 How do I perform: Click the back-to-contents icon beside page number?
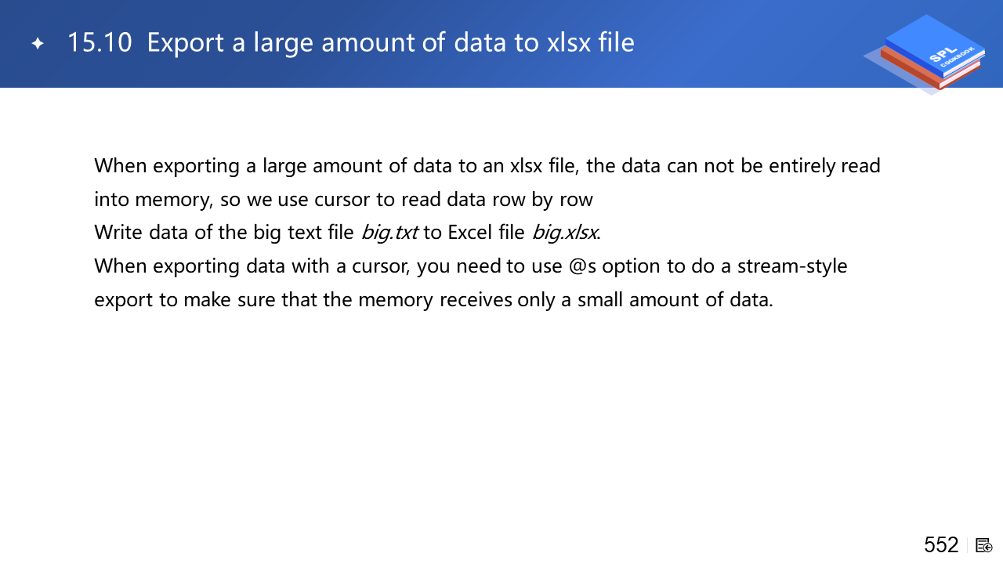click(x=984, y=545)
